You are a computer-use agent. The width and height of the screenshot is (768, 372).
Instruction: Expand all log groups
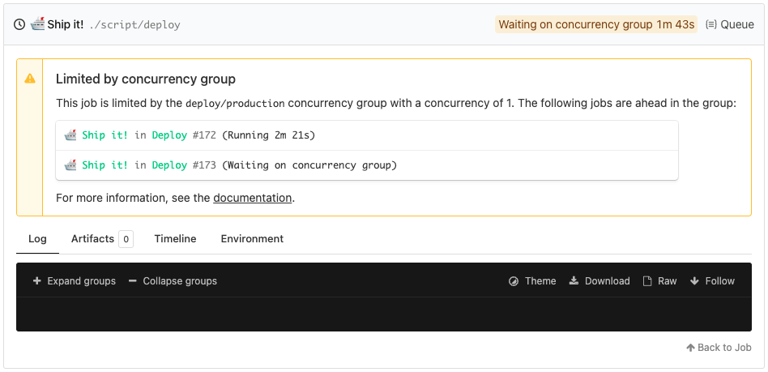[74, 281]
